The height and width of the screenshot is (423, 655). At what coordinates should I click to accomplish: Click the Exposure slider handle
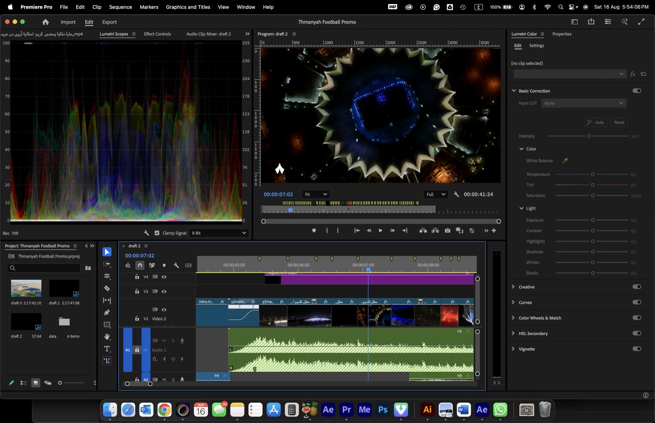[592, 220]
